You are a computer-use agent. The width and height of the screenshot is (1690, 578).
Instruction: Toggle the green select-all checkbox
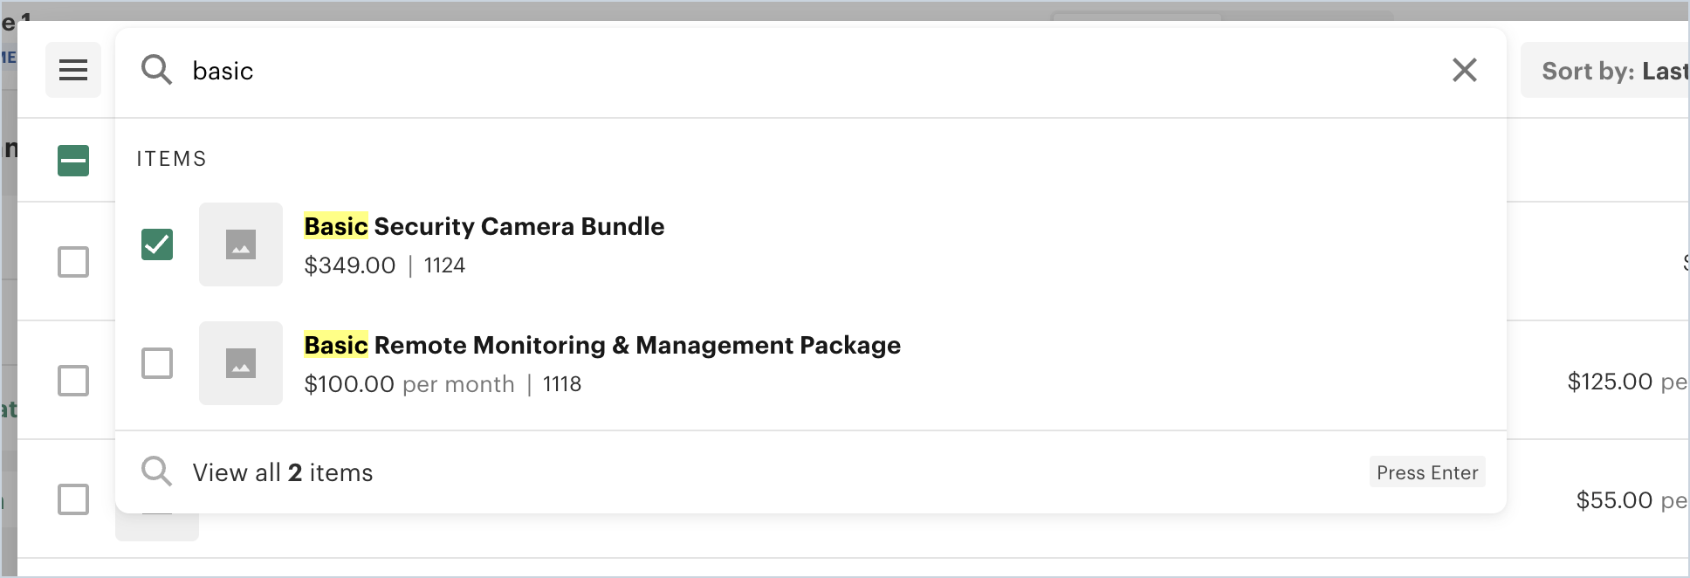pyautogui.click(x=73, y=161)
